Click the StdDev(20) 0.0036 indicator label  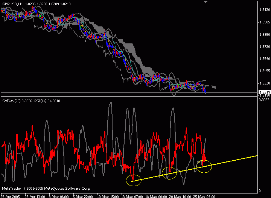click(17, 101)
